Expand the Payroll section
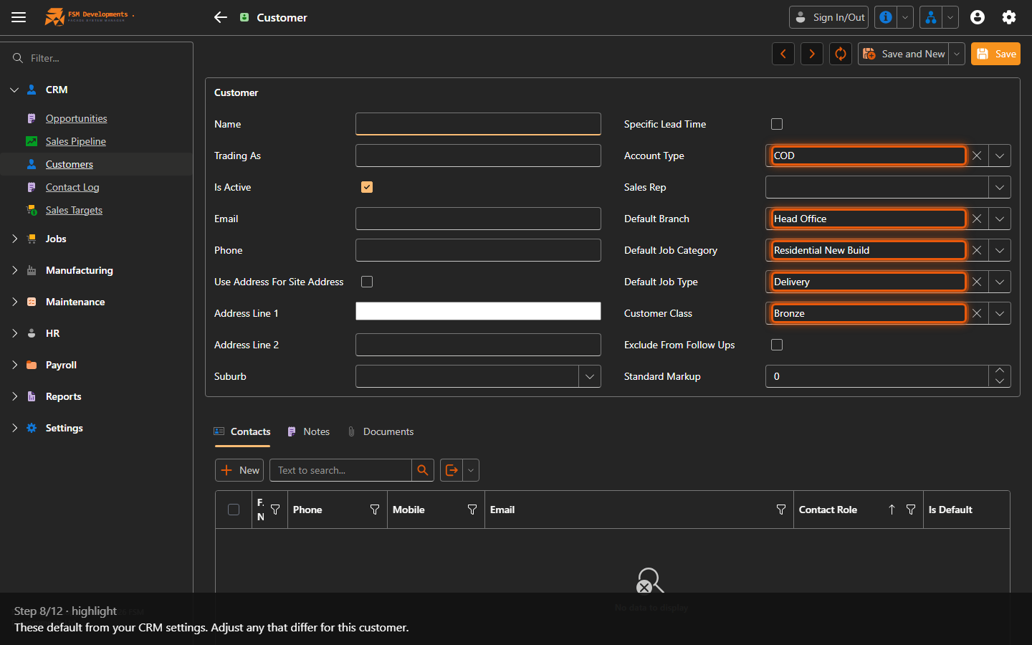Viewport: 1032px width, 645px height. pos(14,365)
